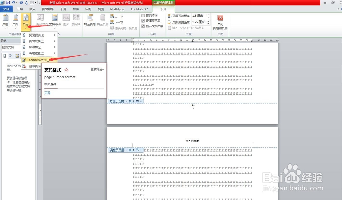Click 更多释义 link in popup

click(x=97, y=69)
